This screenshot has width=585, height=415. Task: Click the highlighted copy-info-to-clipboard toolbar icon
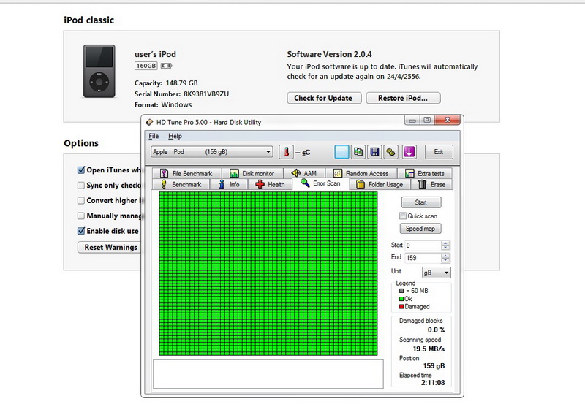pyautogui.click(x=341, y=152)
